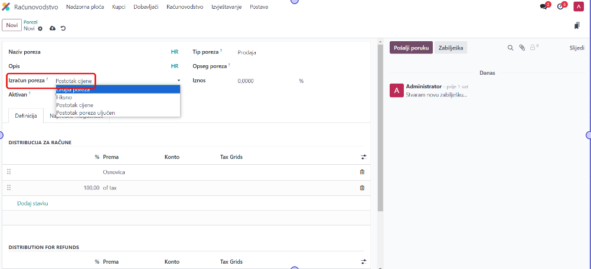
Task: Open the Izvještavanje menu
Action: pos(226,7)
